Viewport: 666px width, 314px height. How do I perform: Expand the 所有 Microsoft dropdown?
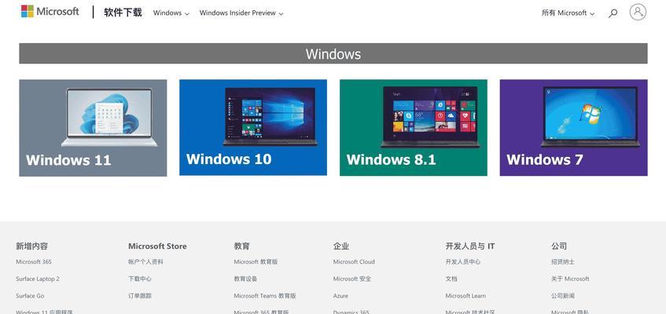(x=568, y=13)
